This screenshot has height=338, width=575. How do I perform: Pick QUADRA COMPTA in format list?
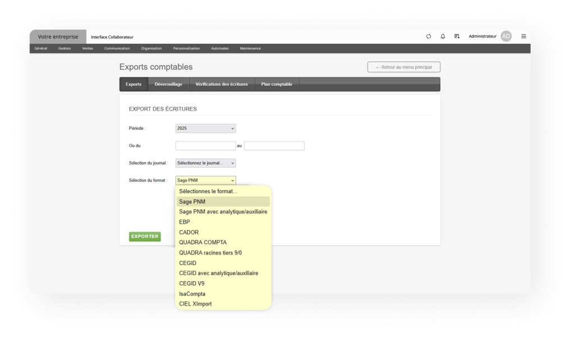pos(203,243)
